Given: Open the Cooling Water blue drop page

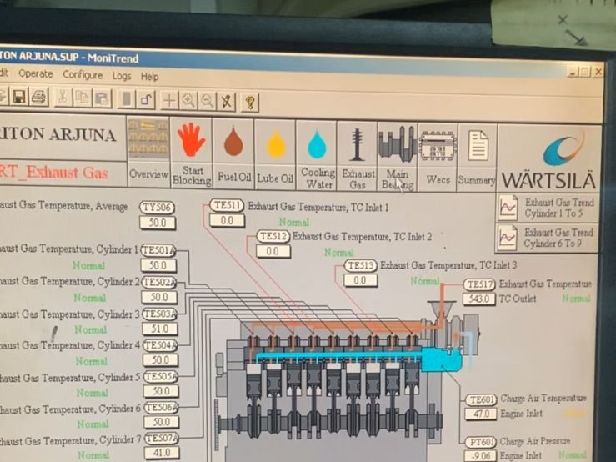Looking at the screenshot, I should point(317,156).
